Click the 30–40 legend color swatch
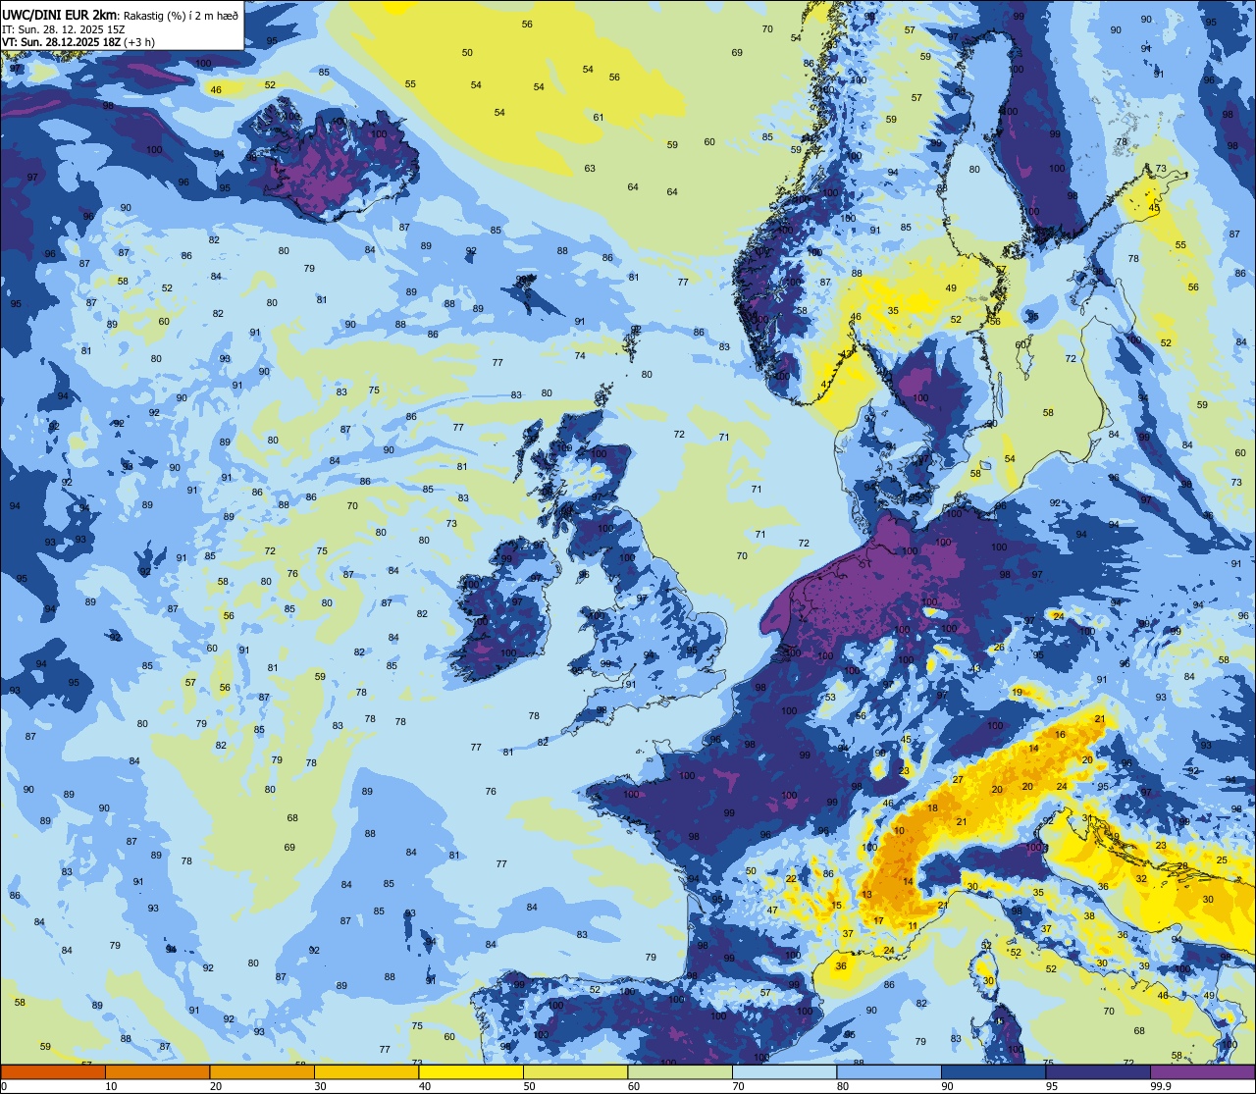The width and height of the screenshot is (1256, 1094). 366,1071
